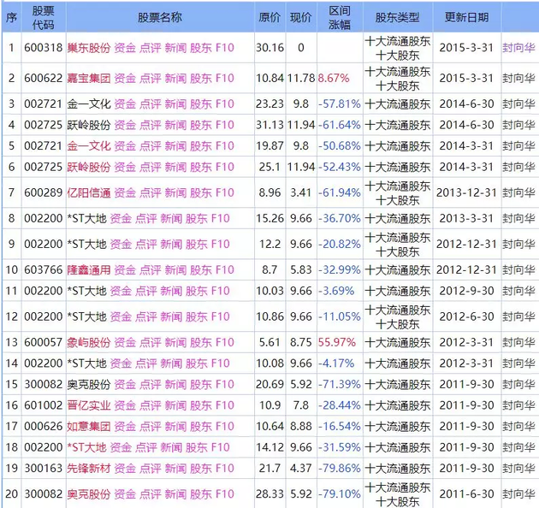Click current price 8.75
This screenshot has height=508, width=539.
(301, 342)
